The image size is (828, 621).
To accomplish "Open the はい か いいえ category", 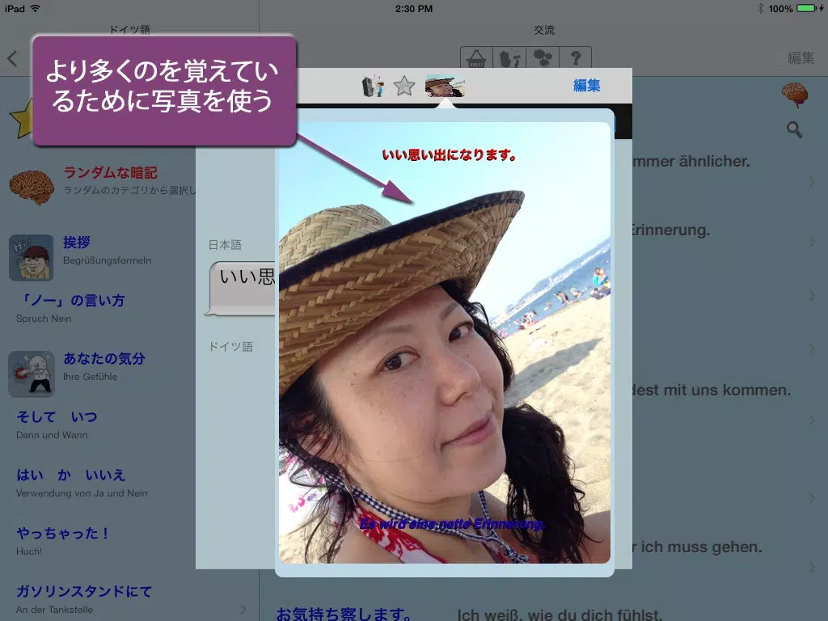I will click(71, 475).
